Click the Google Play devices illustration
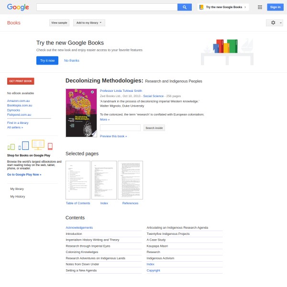 [30, 145]
